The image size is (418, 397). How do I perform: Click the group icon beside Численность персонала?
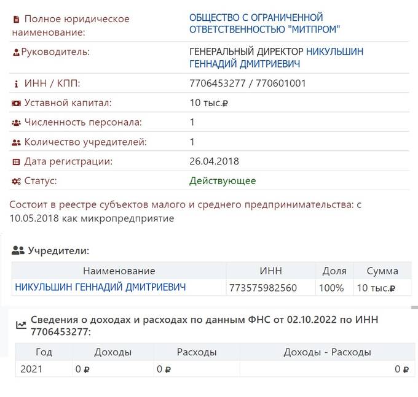click(x=16, y=123)
